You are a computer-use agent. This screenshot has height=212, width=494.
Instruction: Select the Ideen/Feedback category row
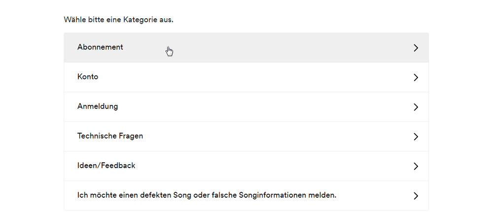point(246,166)
